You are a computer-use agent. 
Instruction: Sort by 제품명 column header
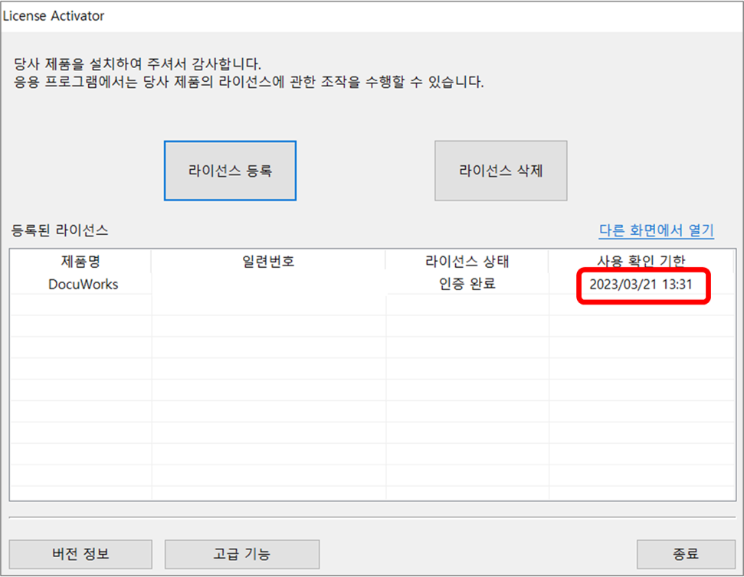coord(80,262)
